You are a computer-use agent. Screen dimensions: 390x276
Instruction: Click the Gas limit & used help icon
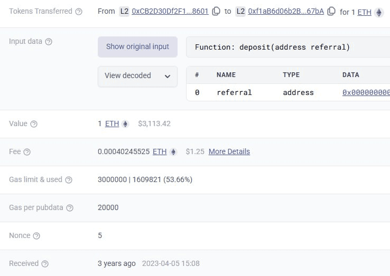[x=68, y=180]
